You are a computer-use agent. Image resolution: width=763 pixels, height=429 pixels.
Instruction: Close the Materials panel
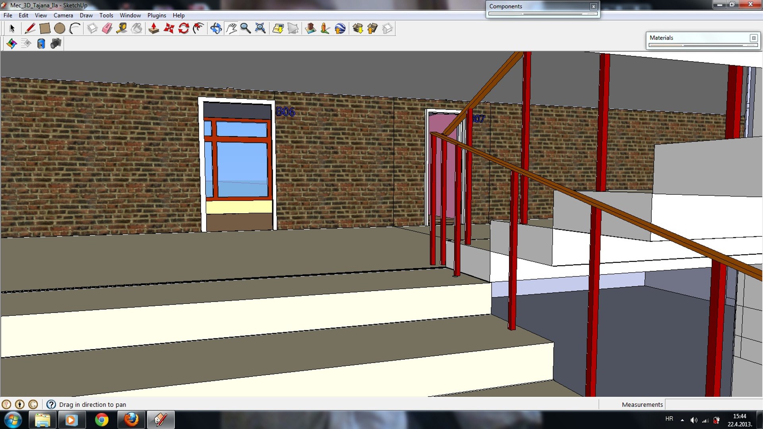pos(753,38)
